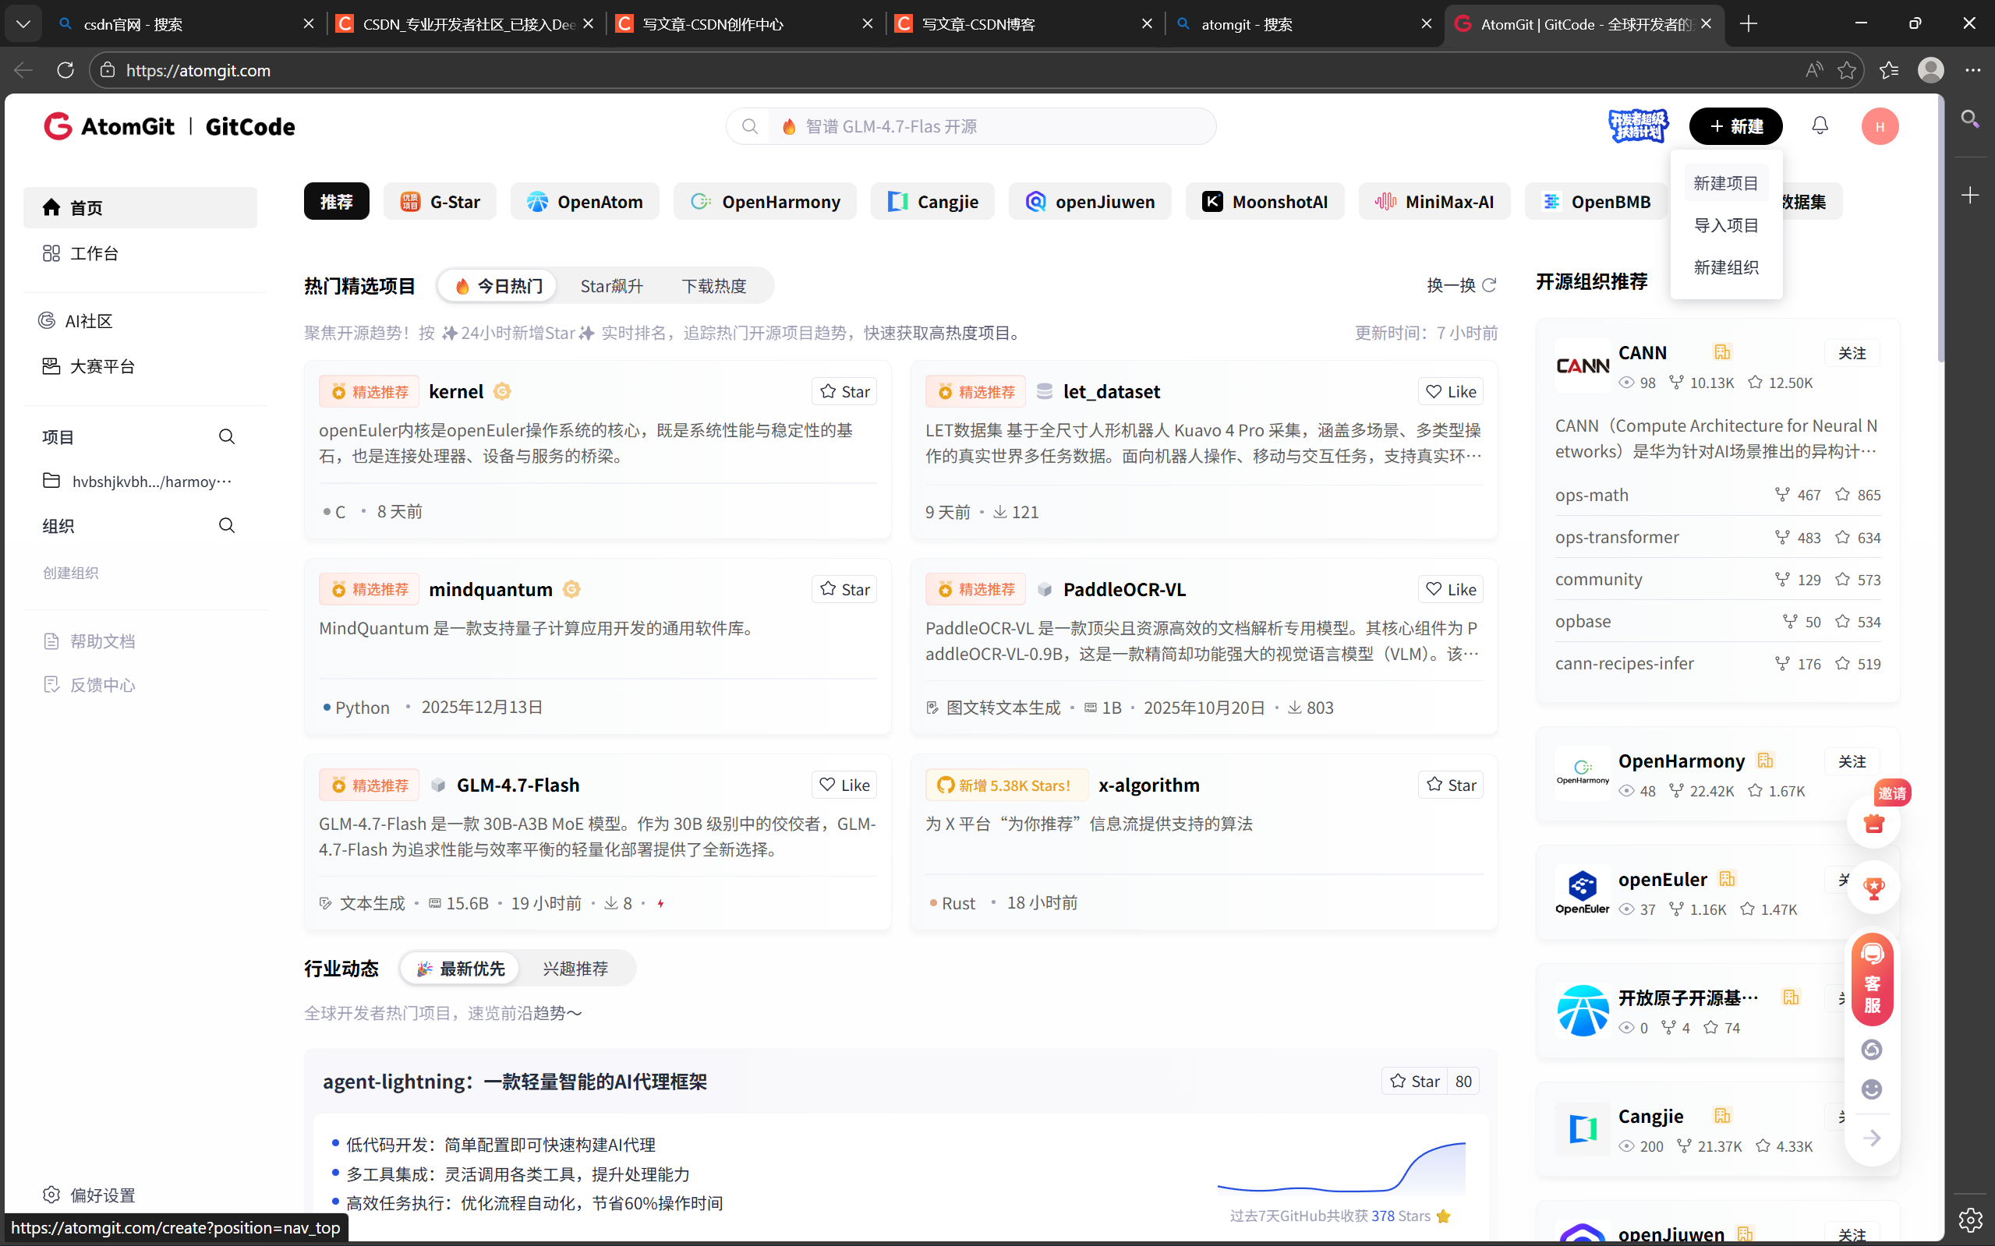Screen dimensions: 1995x1246
Task: Select 新建组织 from dropdown menu
Action: [1725, 267]
